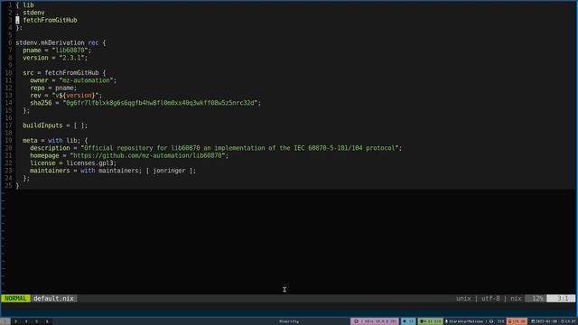Screen dimensions: 578x325
Task: Open the orange module in the bottom bar
Action: click(x=517, y=321)
